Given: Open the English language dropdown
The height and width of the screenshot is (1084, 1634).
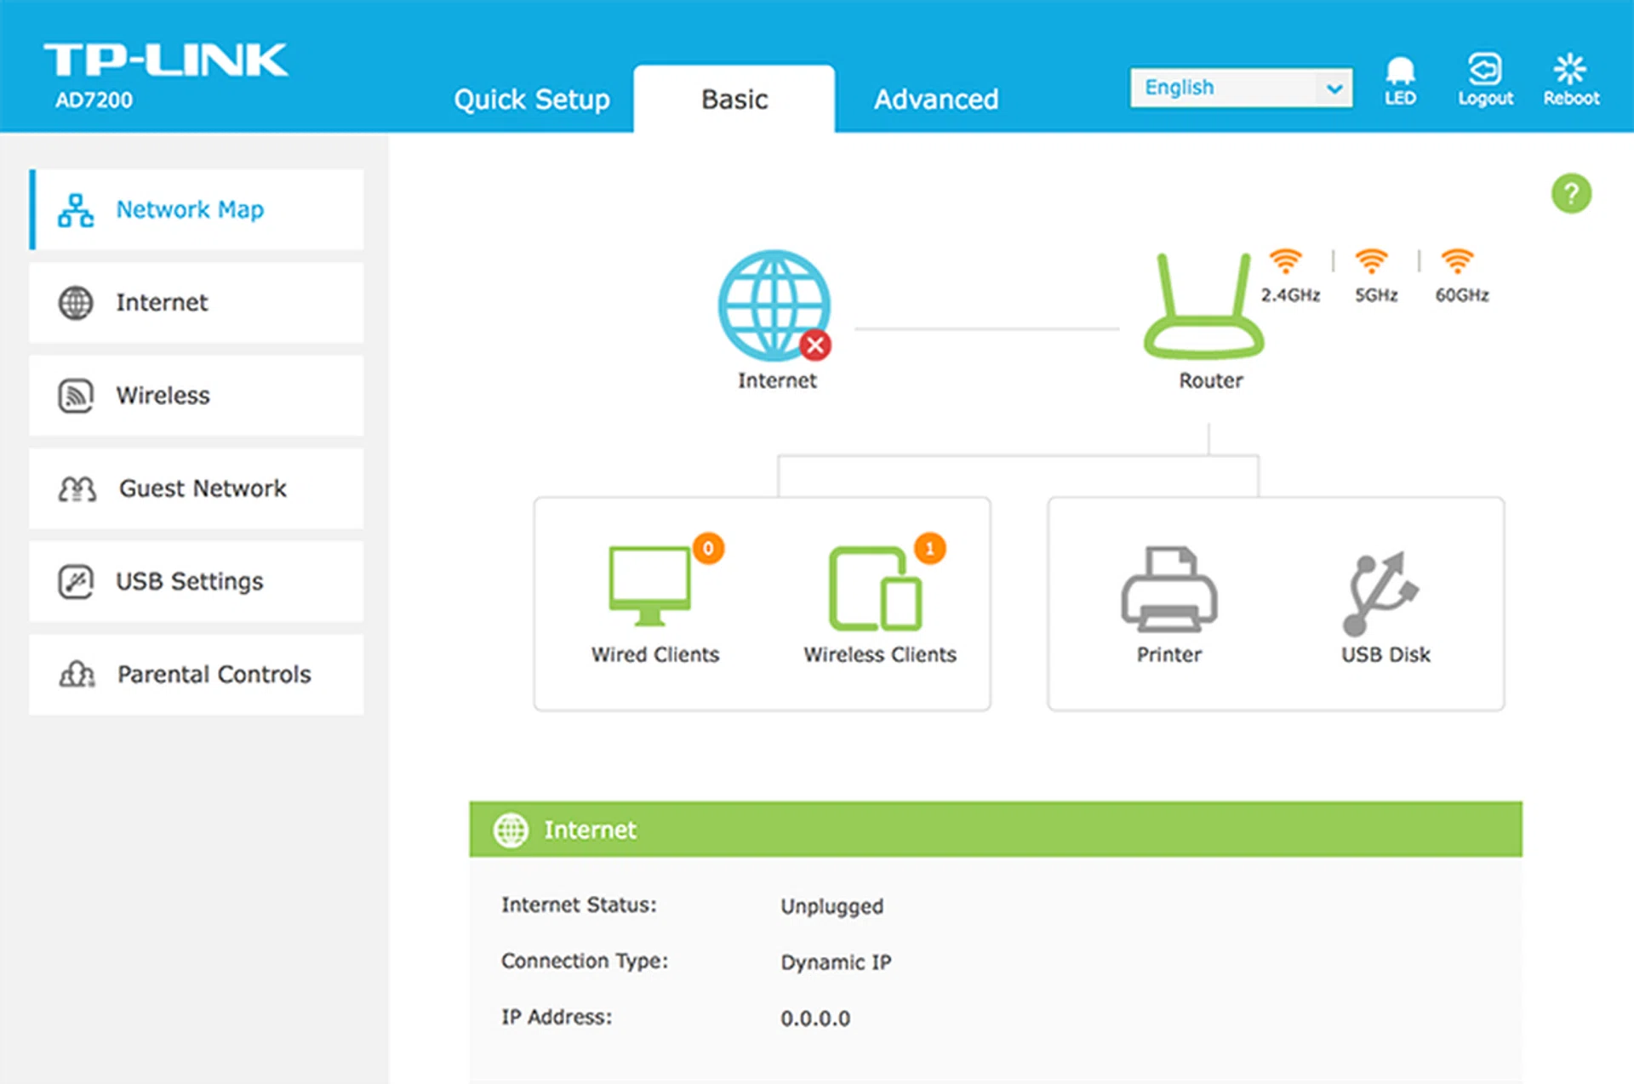Looking at the screenshot, I should [1241, 88].
